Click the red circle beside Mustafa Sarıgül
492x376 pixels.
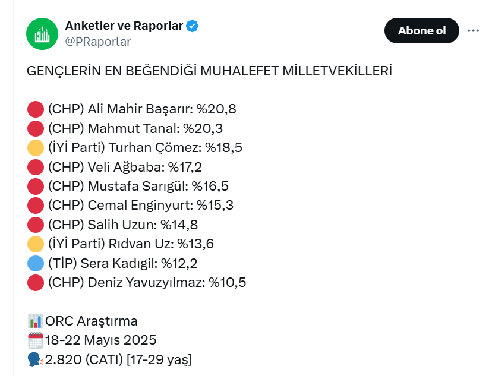36,187
